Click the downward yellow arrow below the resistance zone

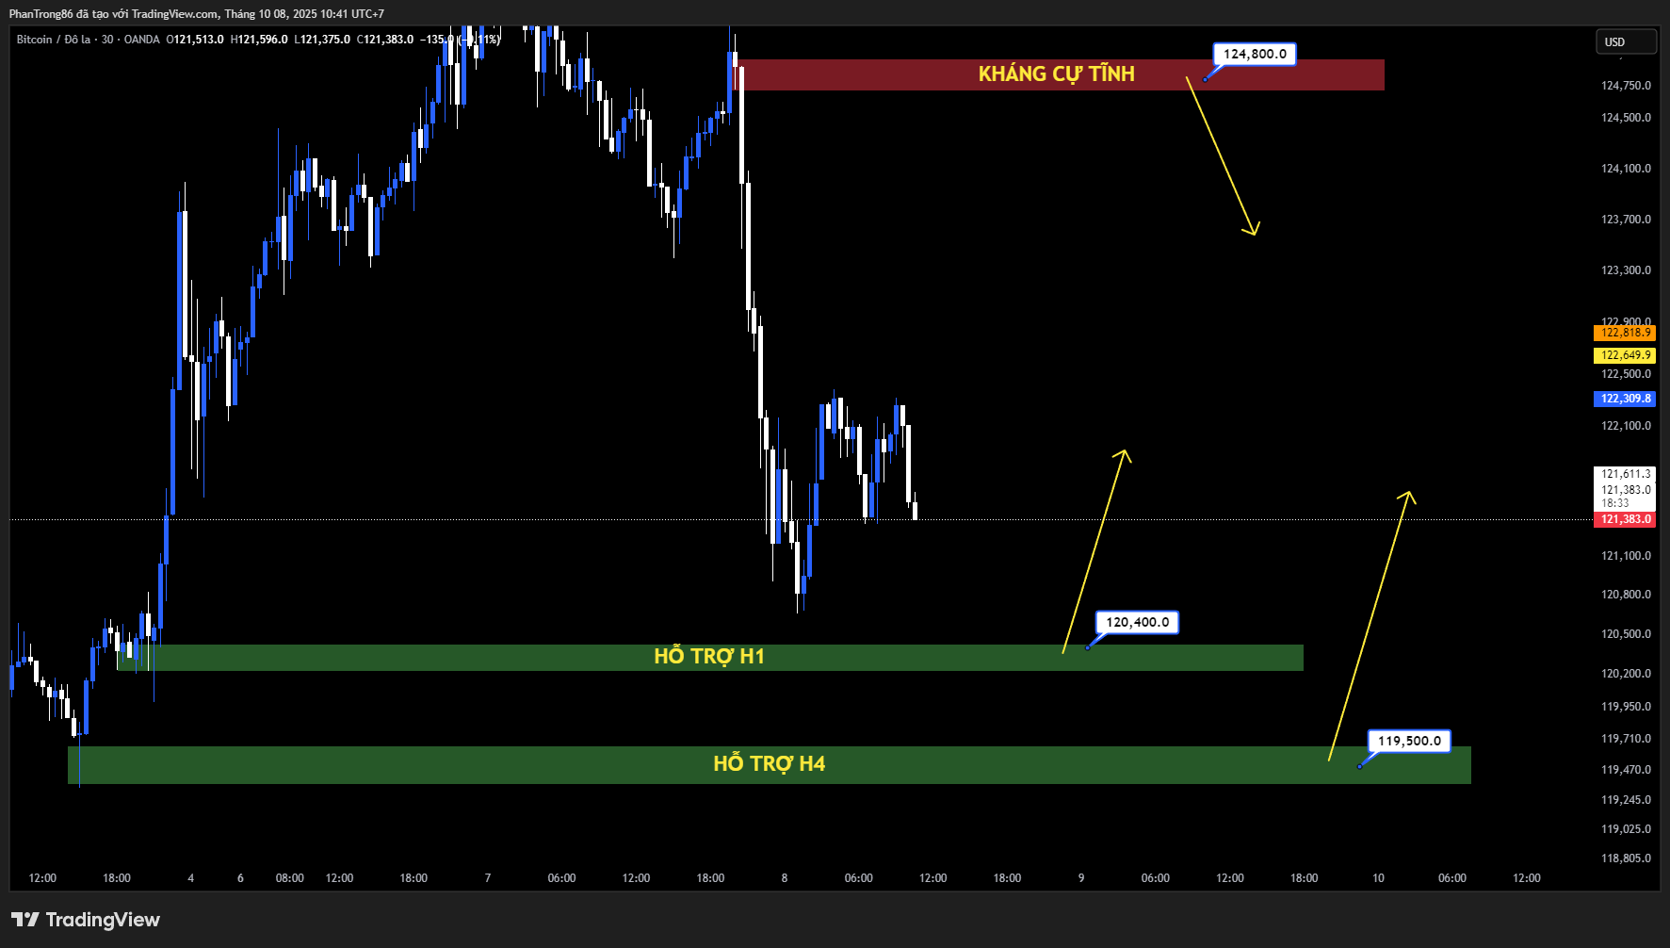pos(1223,157)
